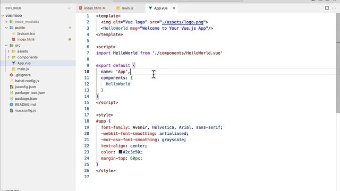This screenshot has width=340, height=191.
Task: Click the '<style>' tag on line 17
Action: (x=105, y=115)
